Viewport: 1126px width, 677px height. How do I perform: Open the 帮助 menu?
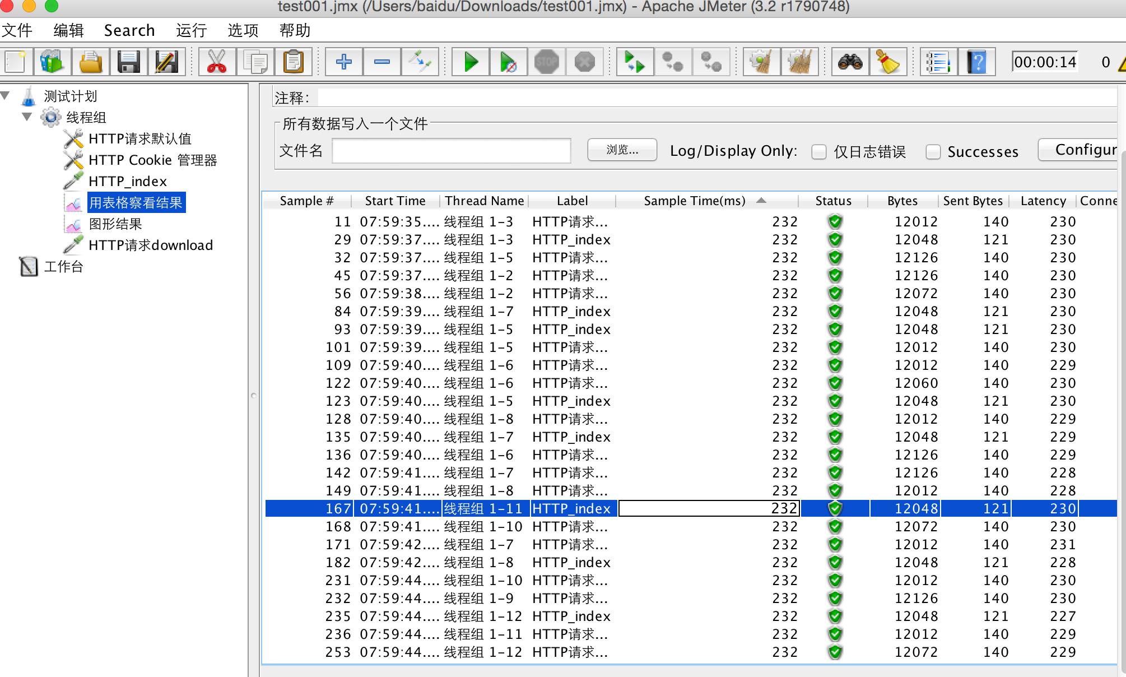coord(295,30)
